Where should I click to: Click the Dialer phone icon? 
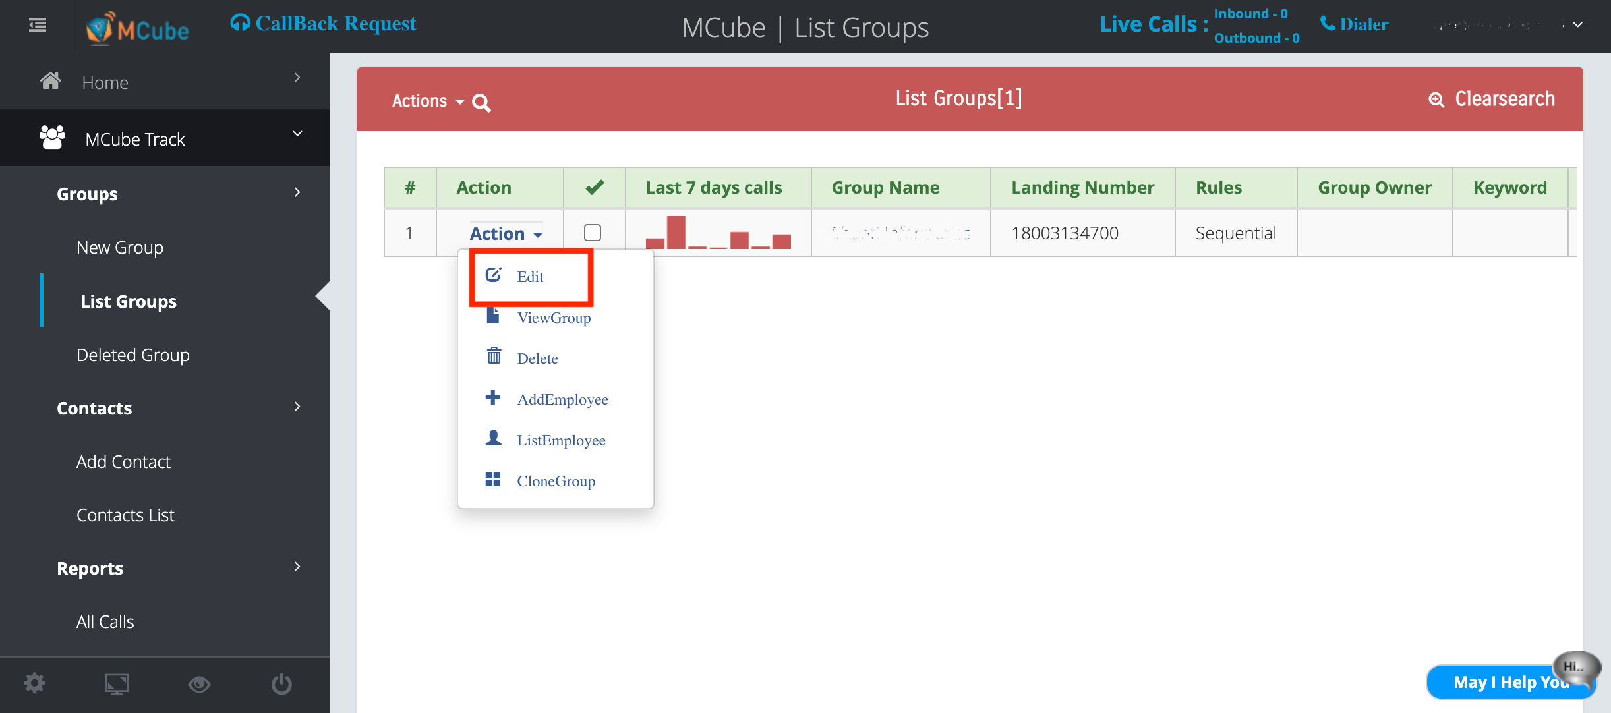(x=1327, y=23)
